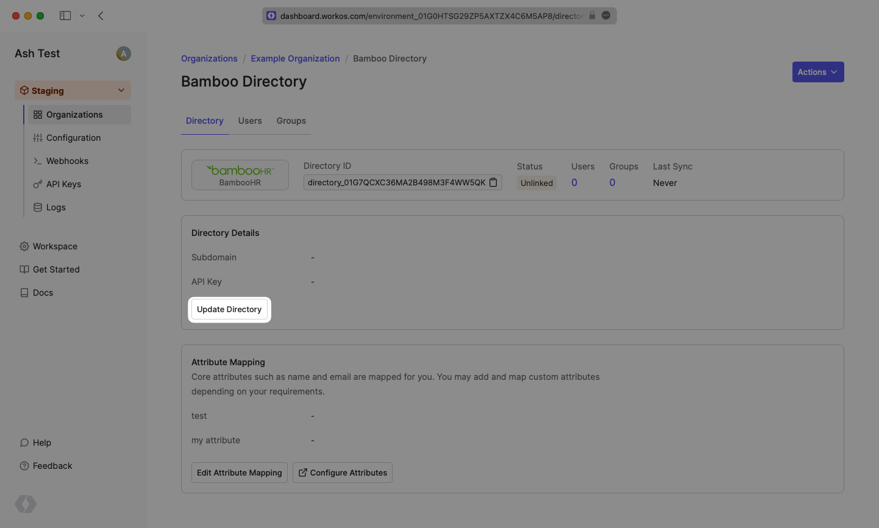Screen dimensions: 879x528
Task: Click the BambooHR logo tile
Action: tap(240, 175)
